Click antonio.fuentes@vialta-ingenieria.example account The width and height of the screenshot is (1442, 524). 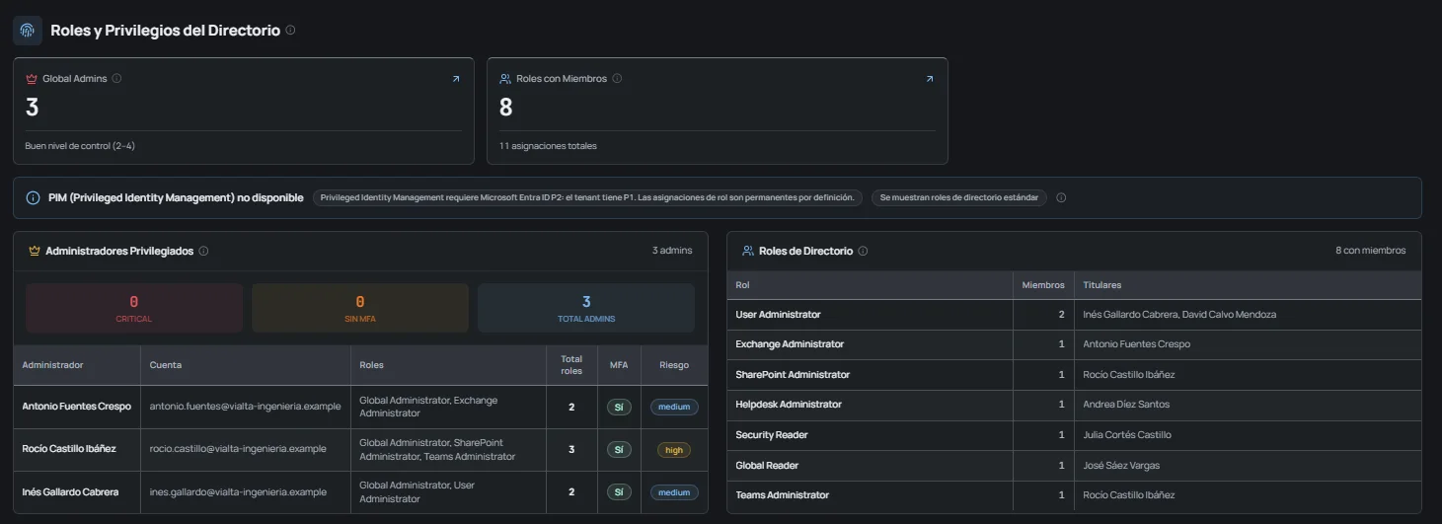coord(245,407)
